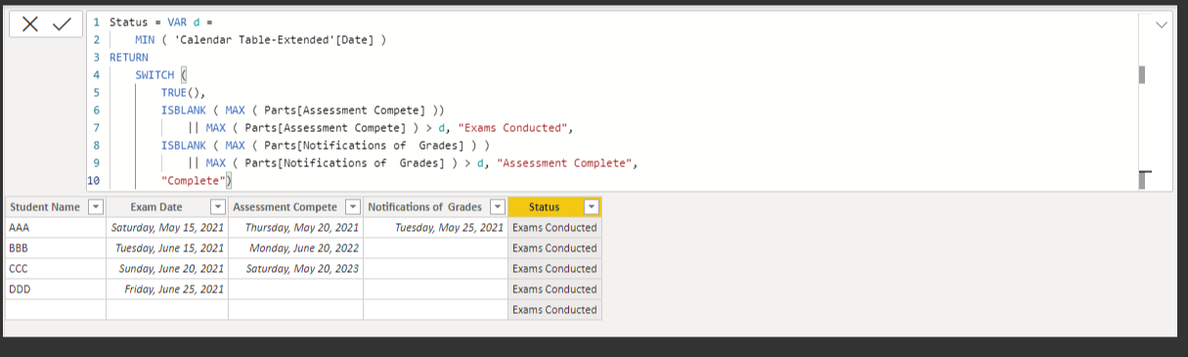Screen dimensions: 1188x357
Task: Commit the formula with the checkmark icon
Action: tap(62, 25)
